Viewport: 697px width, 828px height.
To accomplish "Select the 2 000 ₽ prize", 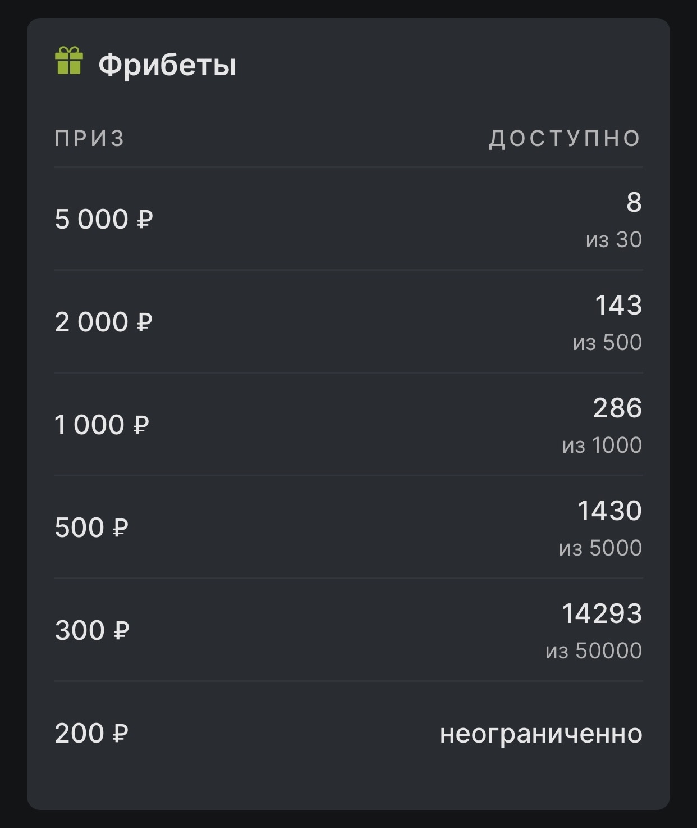I will (x=104, y=322).
